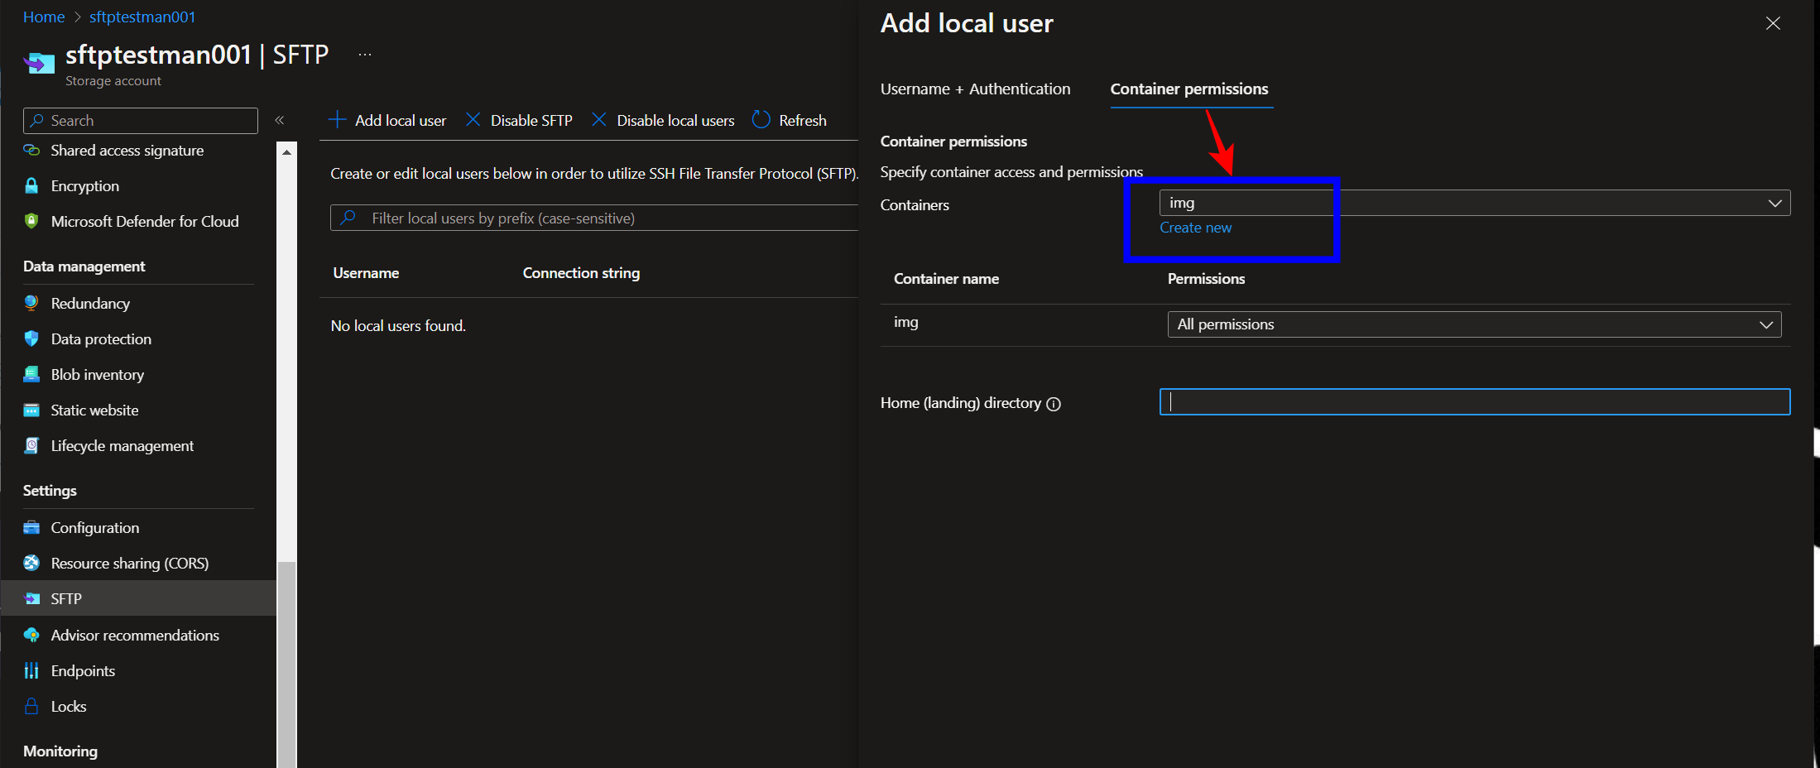Click the Data protection shield icon
The image size is (1820, 768).
[x=31, y=338]
